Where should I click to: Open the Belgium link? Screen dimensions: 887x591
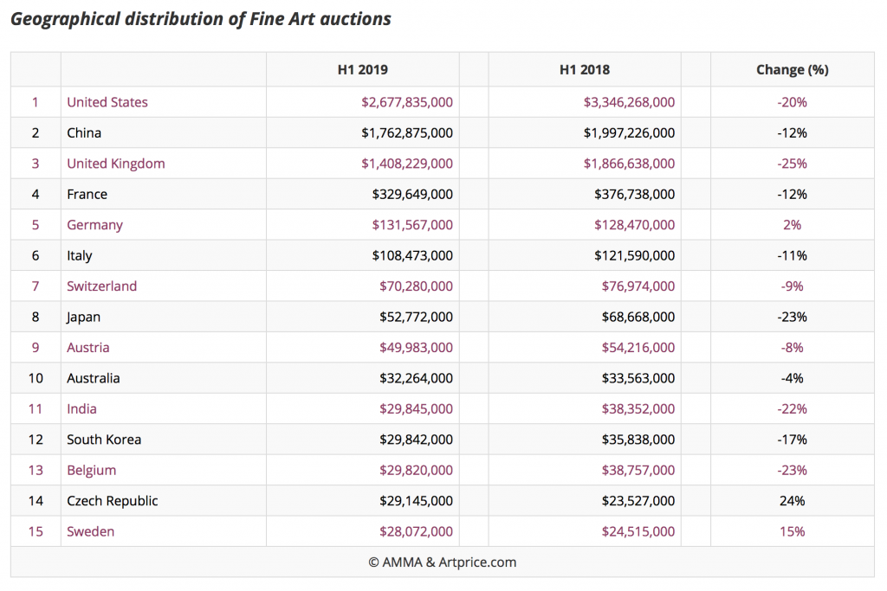tap(91, 470)
